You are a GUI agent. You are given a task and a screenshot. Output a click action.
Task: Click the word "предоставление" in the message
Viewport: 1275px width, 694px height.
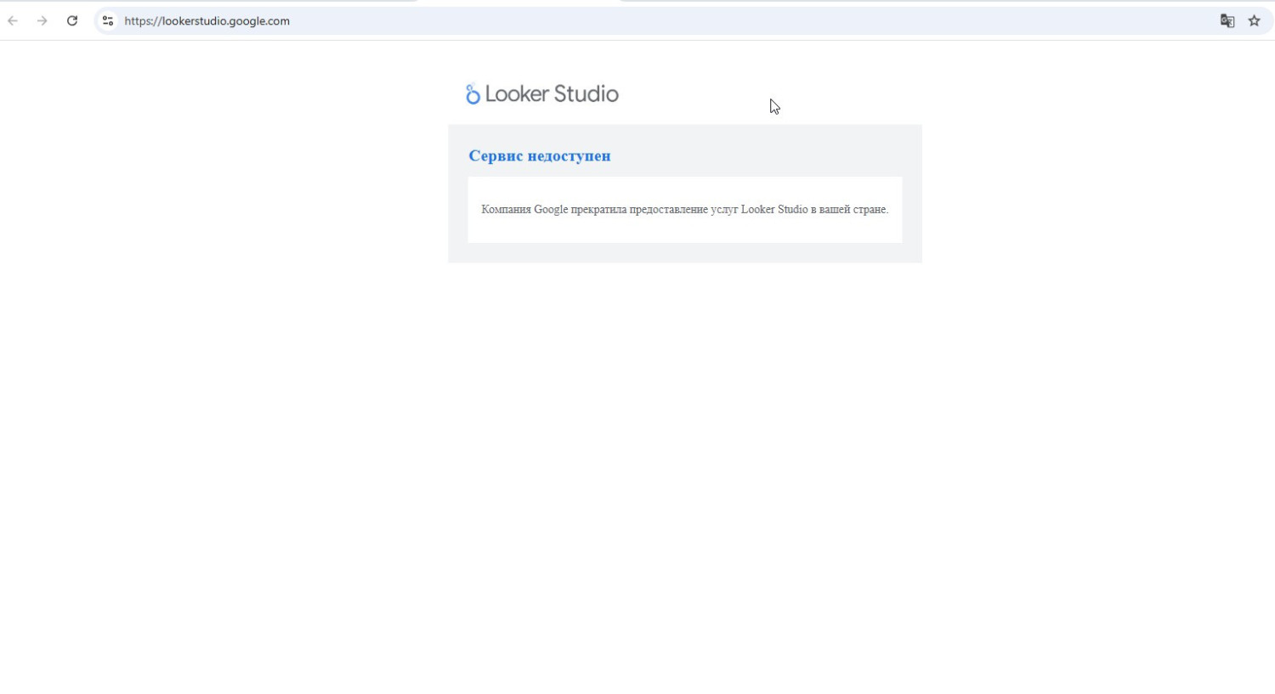pyautogui.click(x=668, y=210)
